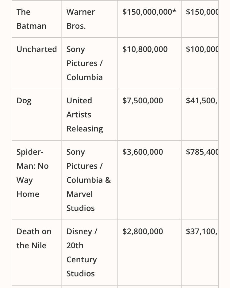Viewport: 230px width, 288px height.
Task: Select Disney / 20th Century Studios cell
Action: point(82,252)
